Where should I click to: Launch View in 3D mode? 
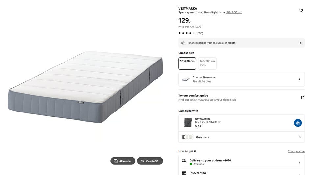[150, 161]
